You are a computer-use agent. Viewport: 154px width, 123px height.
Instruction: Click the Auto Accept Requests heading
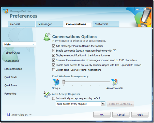click(x=66, y=94)
